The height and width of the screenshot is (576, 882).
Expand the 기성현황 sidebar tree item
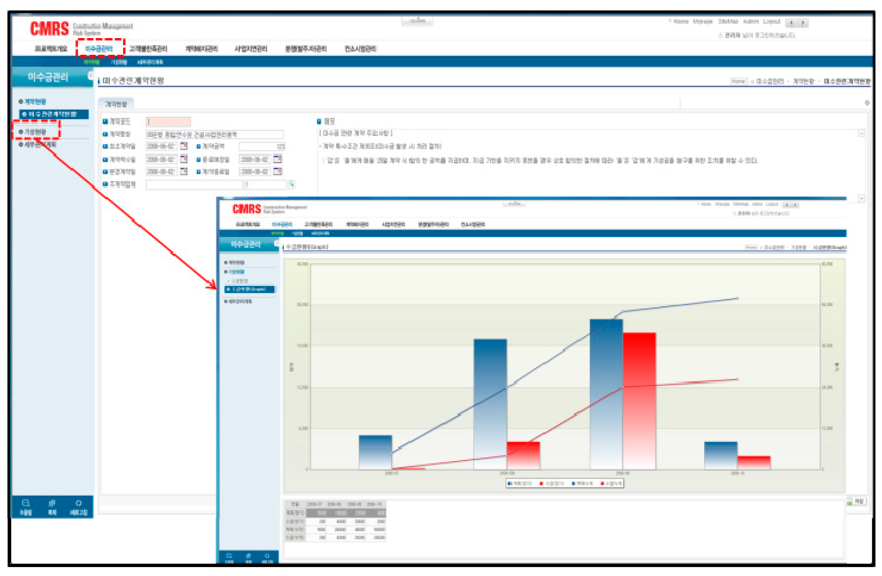click(x=35, y=132)
